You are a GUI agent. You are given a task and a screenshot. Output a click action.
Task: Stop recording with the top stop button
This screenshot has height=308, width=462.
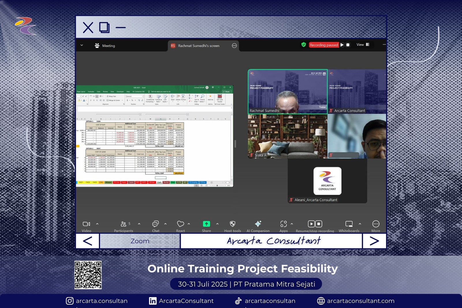348,45
